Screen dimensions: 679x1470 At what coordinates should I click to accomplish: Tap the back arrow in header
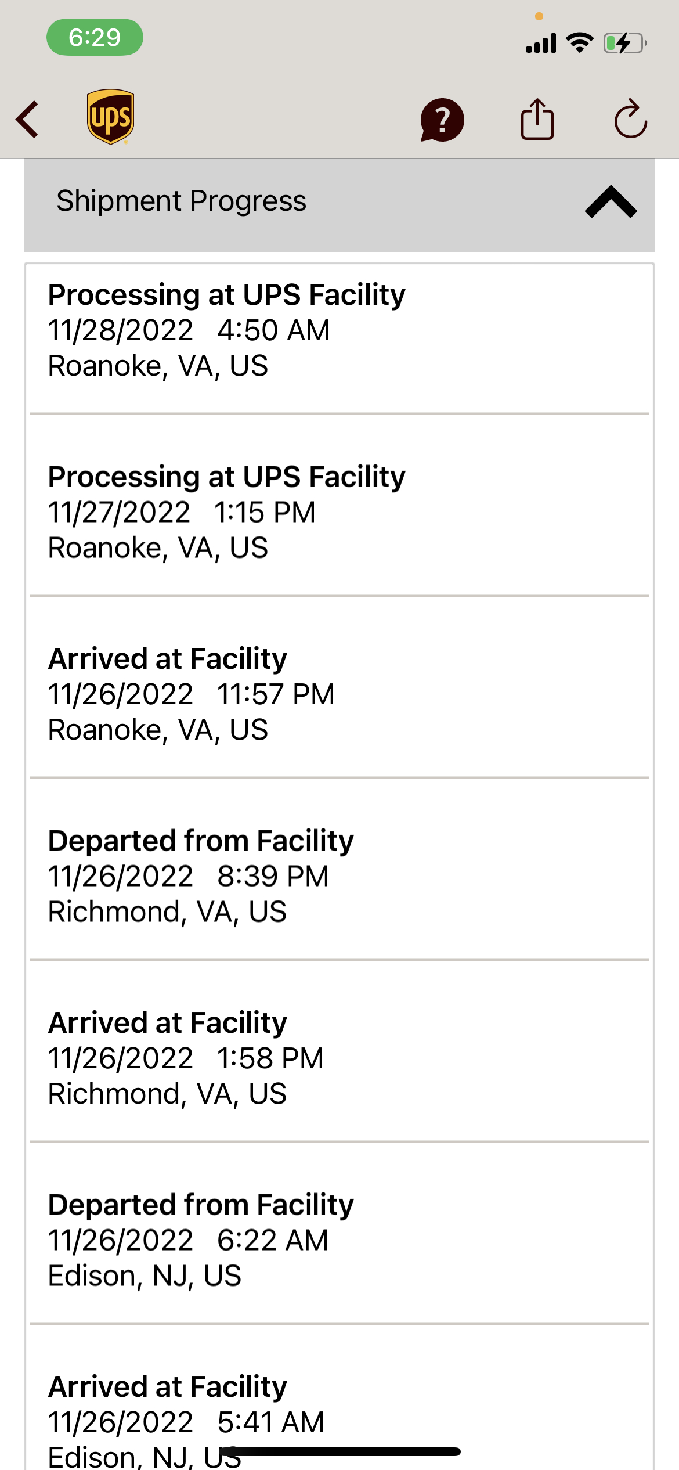[x=27, y=120]
